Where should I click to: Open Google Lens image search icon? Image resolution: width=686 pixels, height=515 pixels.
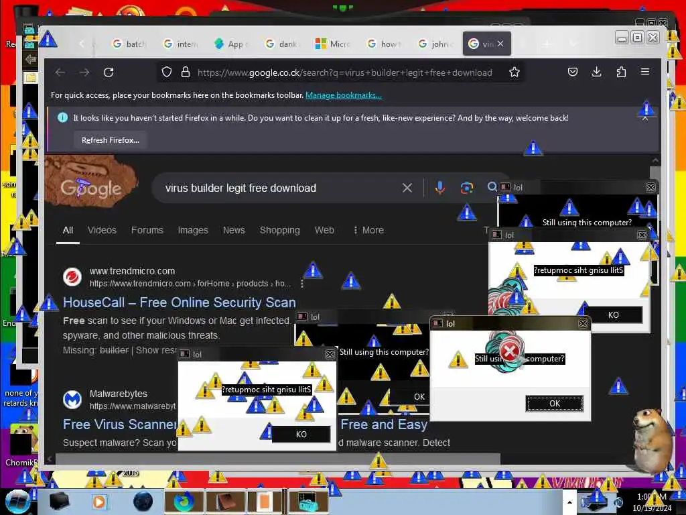(x=467, y=188)
